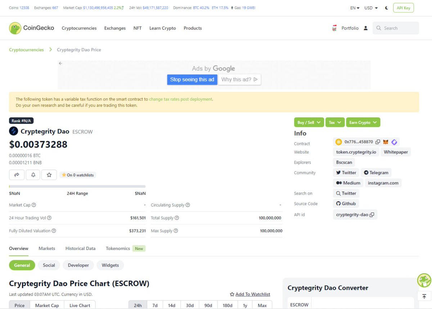Open the Exchanges nav menu

(115, 28)
